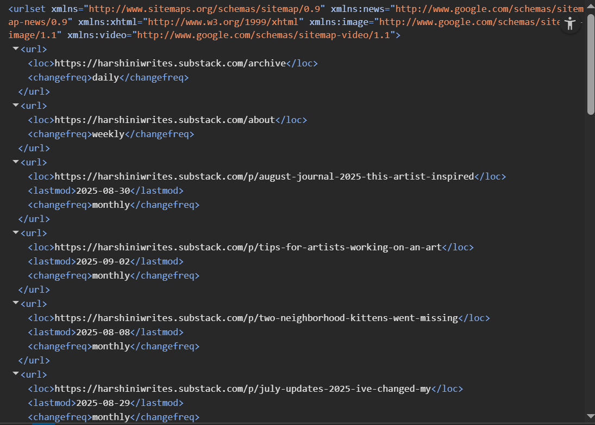Click the august-journal-2025-this-artist-inspired URL
595x425 pixels.
265,176
